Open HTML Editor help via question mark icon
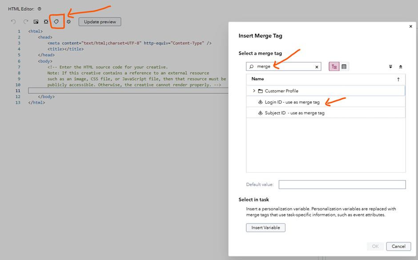Viewport: 418px width, 260px height. coord(40,8)
